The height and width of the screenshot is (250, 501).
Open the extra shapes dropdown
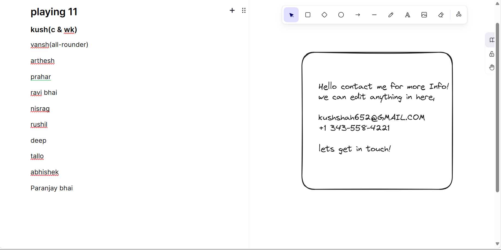coord(458,14)
